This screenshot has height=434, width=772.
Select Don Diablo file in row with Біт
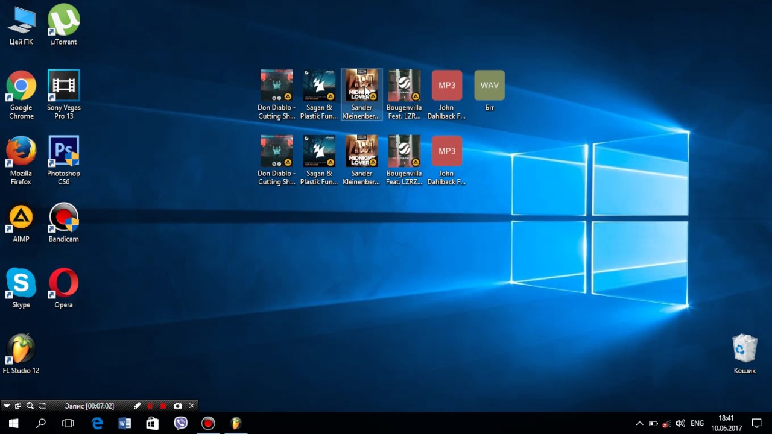[276, 95]
